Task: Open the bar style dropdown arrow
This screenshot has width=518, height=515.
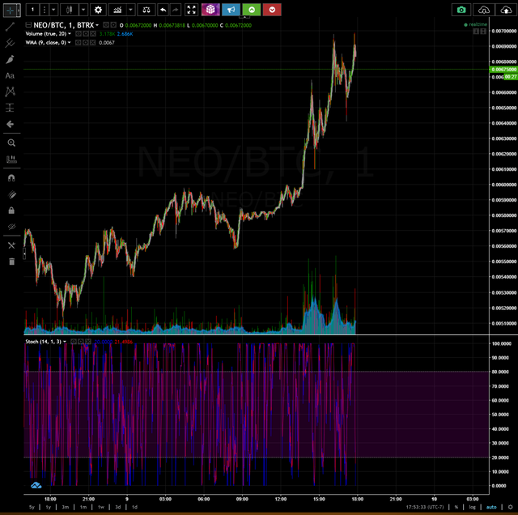Action: pos(83,10)
